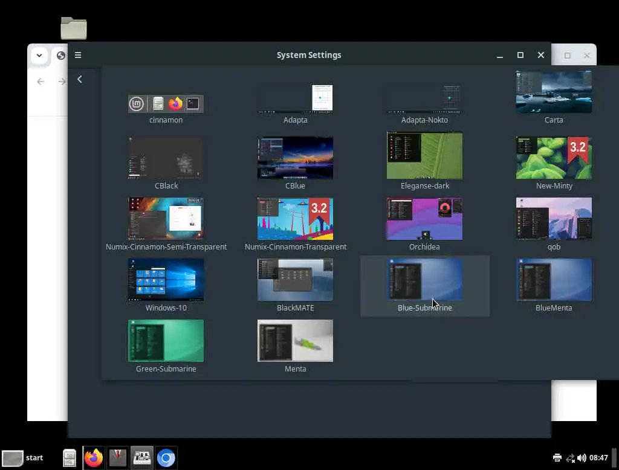Viewport: 619px width, 470px height.
Task: Open the start menu
Action: click(22, 458)
